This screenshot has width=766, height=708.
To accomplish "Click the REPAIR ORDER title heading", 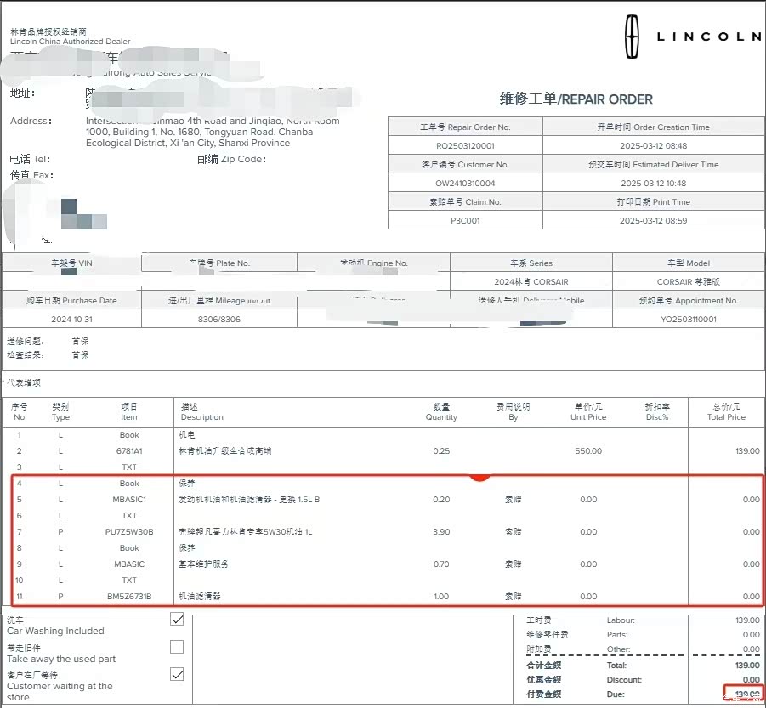I will (576, 99).
